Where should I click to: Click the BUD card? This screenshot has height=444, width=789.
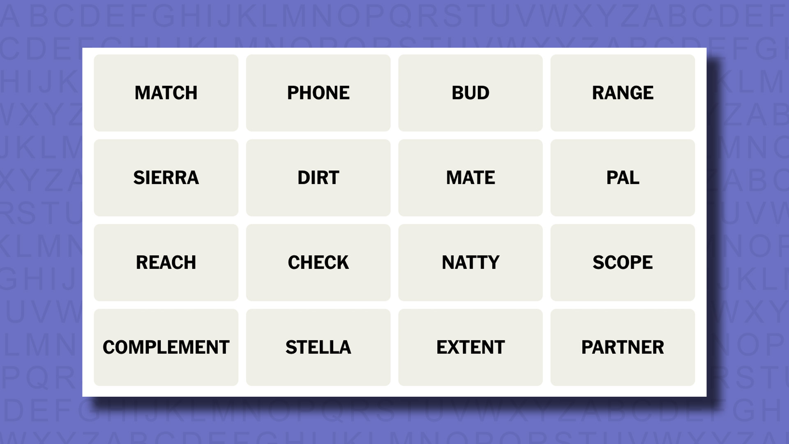[471, 92]
